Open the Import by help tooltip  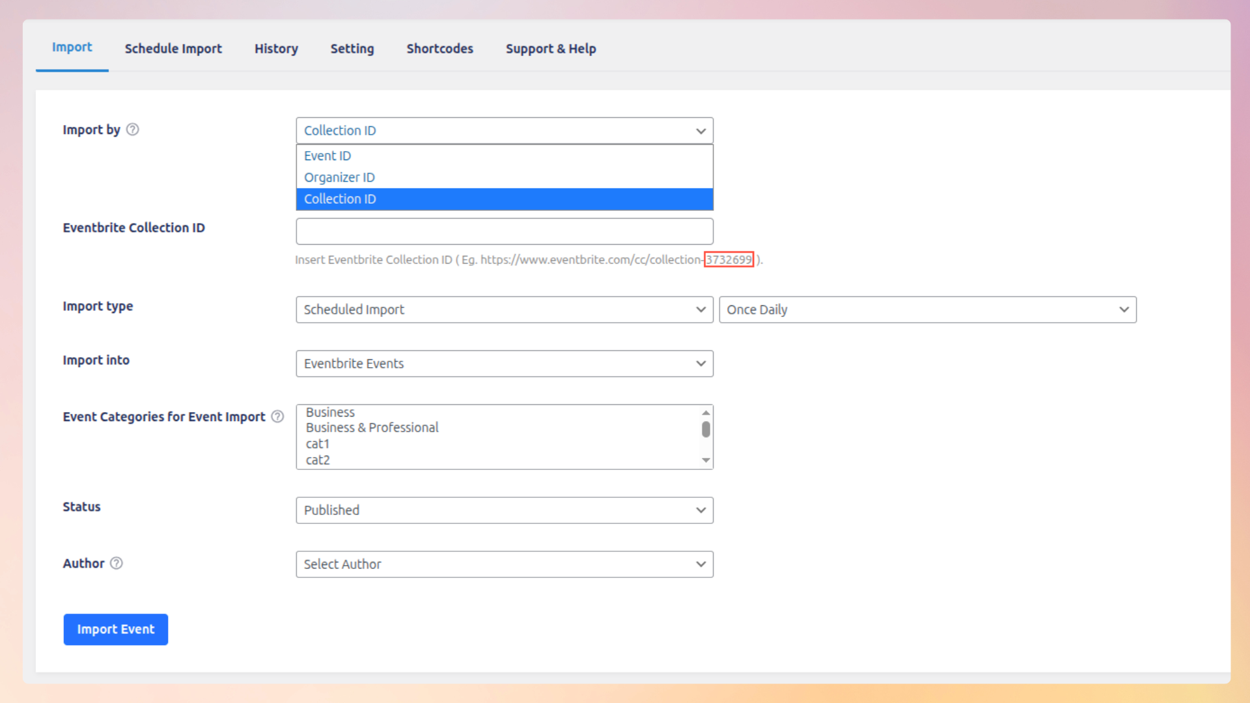coord(132,130)
